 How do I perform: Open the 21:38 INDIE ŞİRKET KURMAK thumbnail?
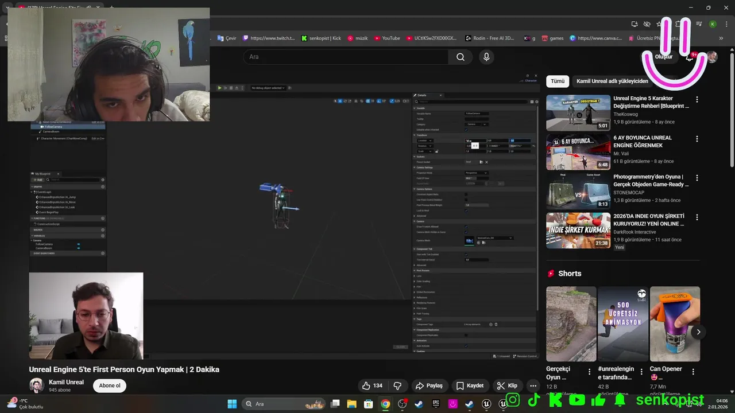(x=578, y=231)
